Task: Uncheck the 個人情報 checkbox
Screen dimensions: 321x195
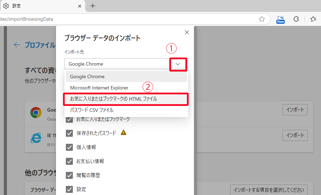Action: 69,147
